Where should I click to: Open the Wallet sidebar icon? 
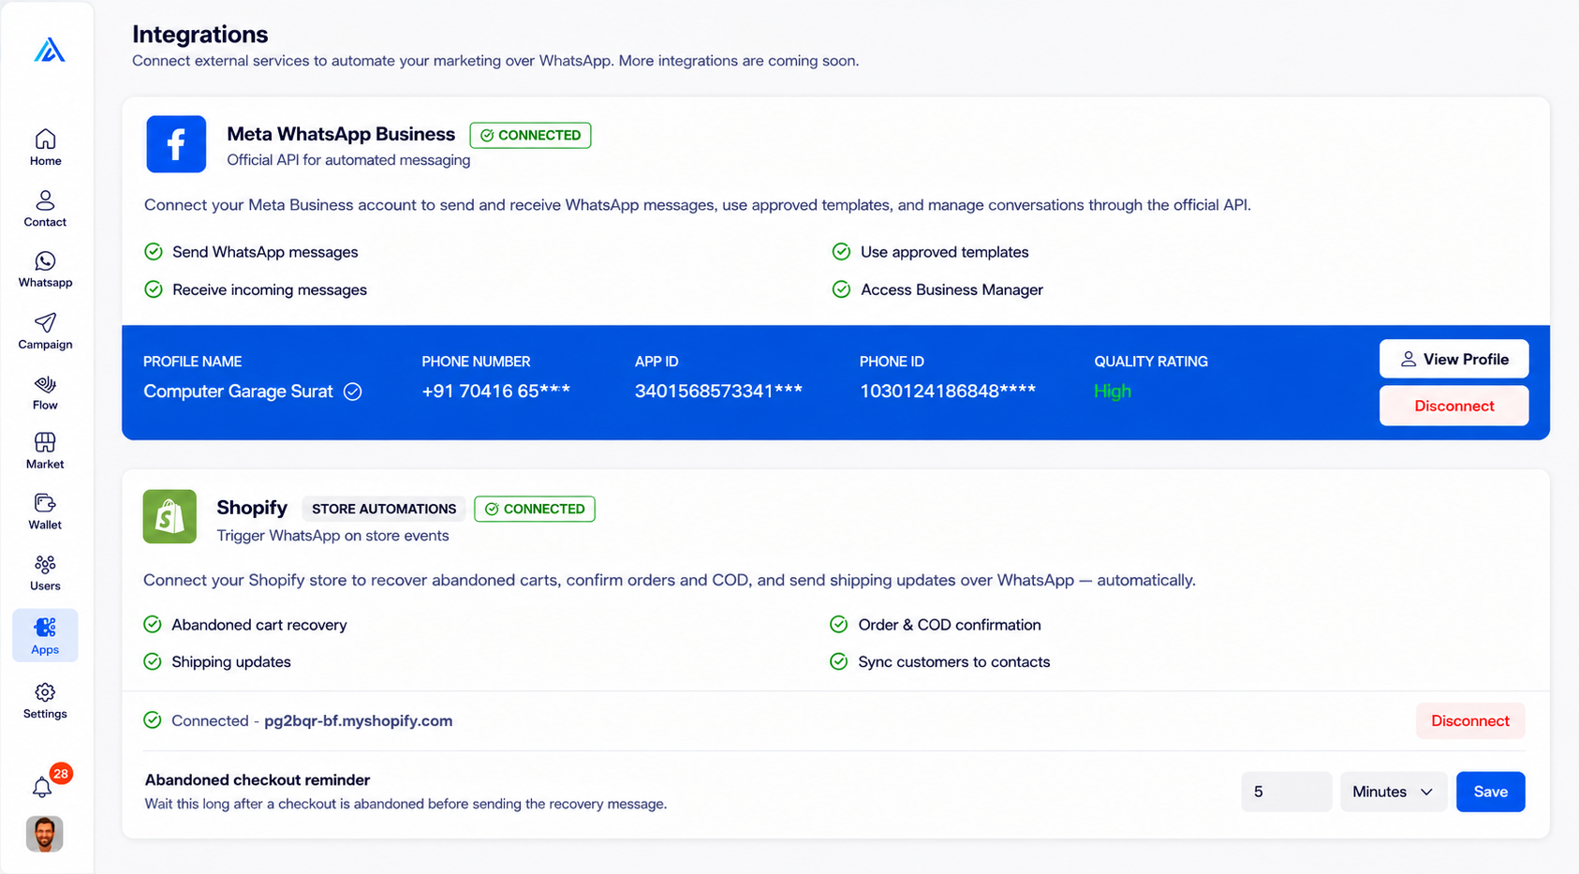coord(45,503)
